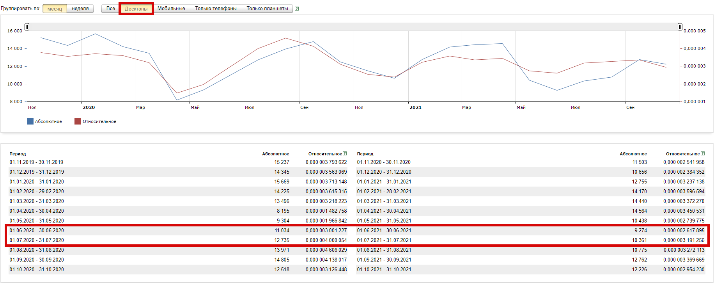Select period 01.06.2020 - 30.06.2020
Screen dimensions: 714x283
click(37, 230)
